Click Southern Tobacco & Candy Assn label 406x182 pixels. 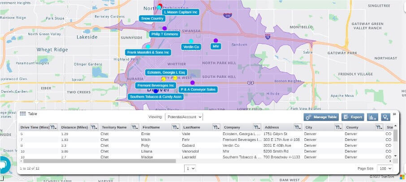[155, 97]
